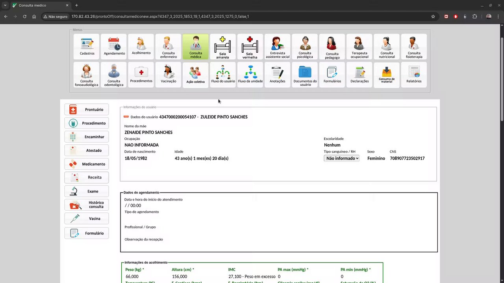Image resolution: width=504 pixels, height=283 pixels.
Task: Click the Formulário sidebar button
Action: click(x=87, y=233)
